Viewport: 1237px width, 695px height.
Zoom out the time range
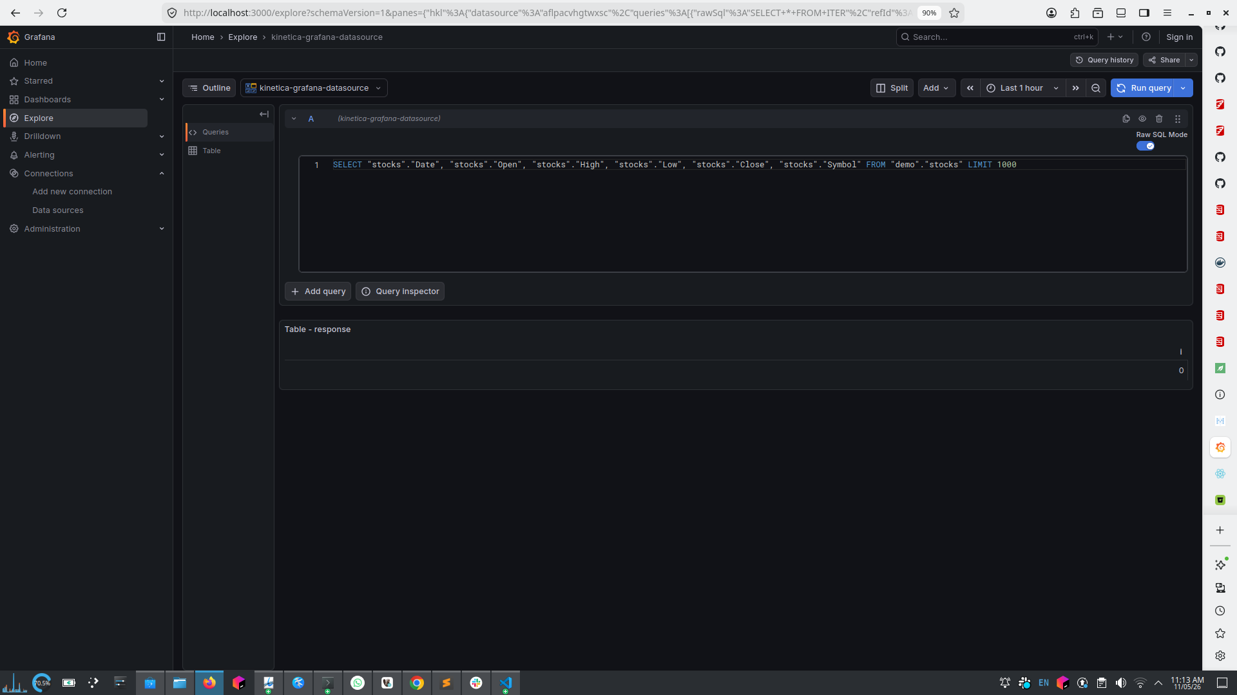pyautogui.click(x=1096, y=88)
